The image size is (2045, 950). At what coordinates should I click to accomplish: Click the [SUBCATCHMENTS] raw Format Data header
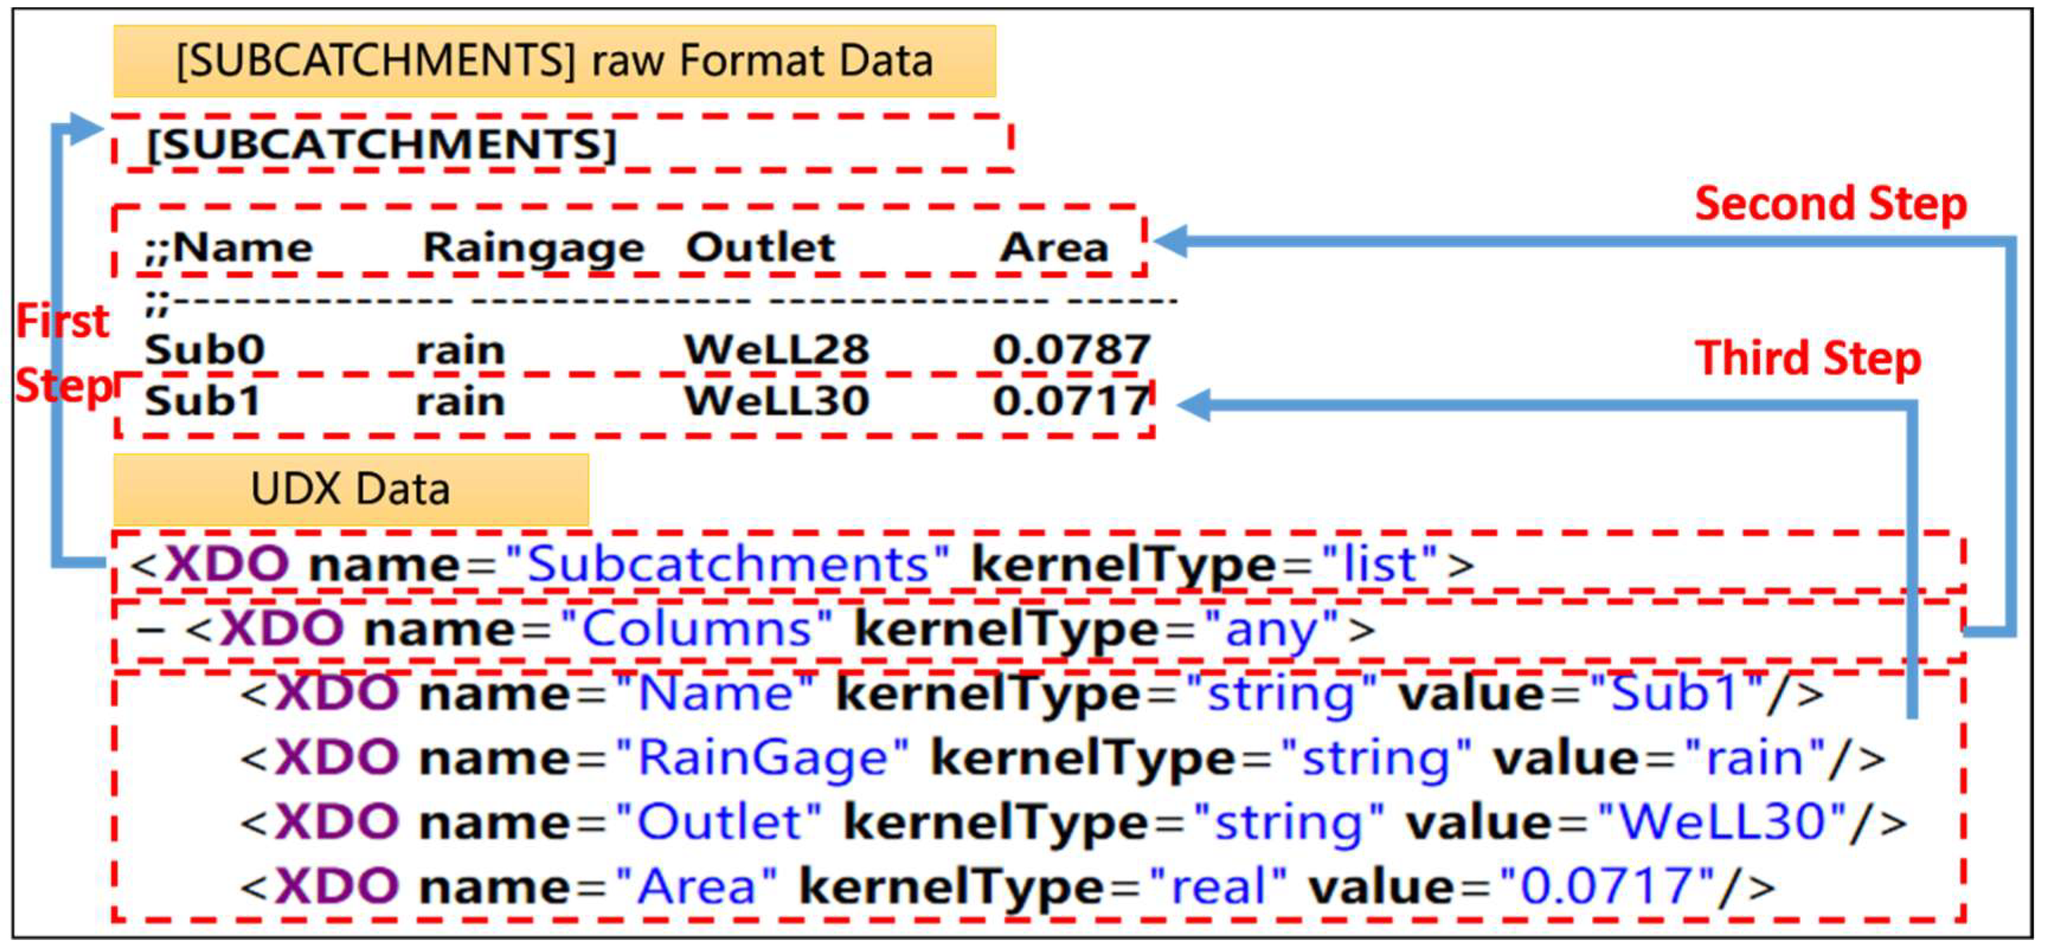(x=554, y=61)
